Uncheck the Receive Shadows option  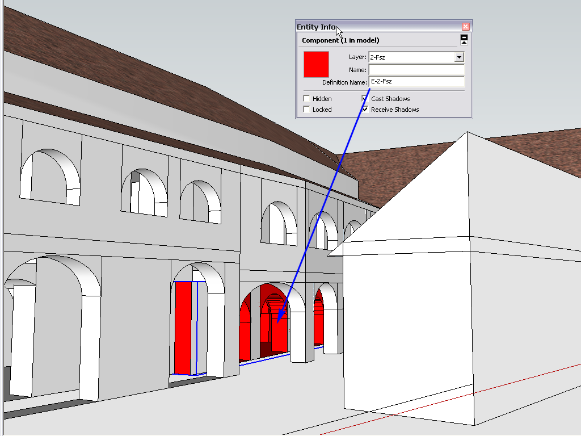click(x=365, y=110)
